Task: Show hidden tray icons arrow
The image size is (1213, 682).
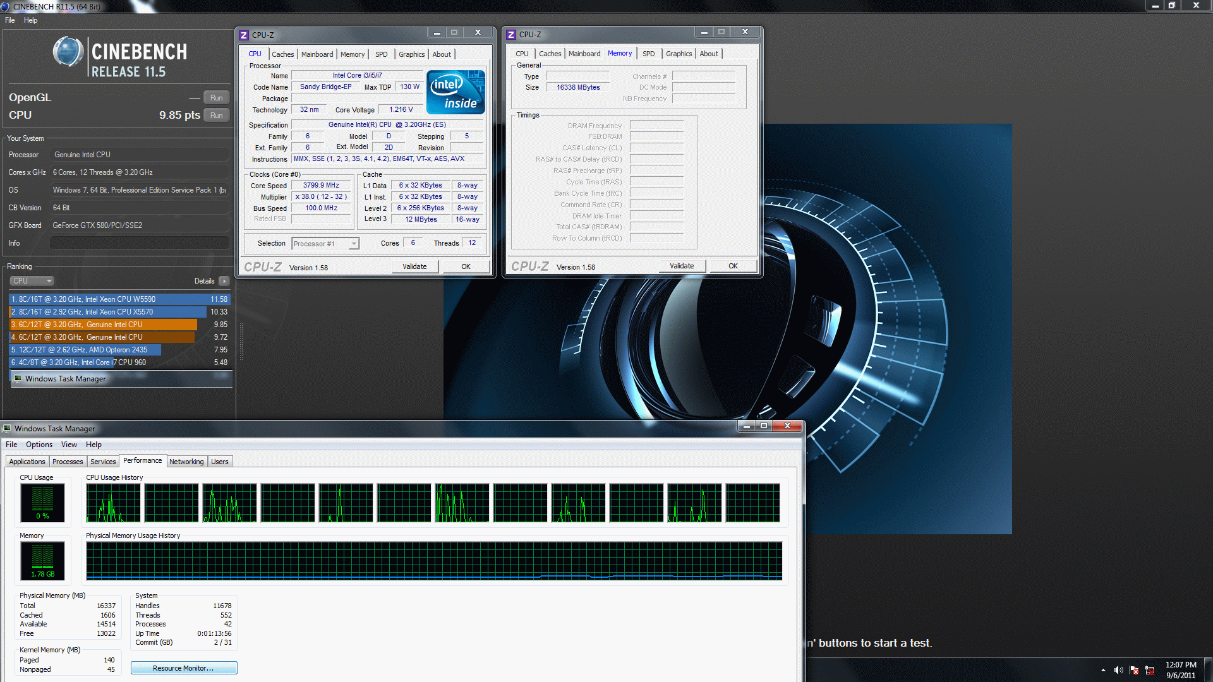Action: point(1103,670)
